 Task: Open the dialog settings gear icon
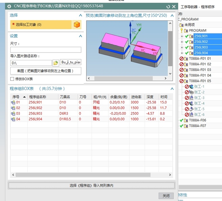tap(9, 6)
